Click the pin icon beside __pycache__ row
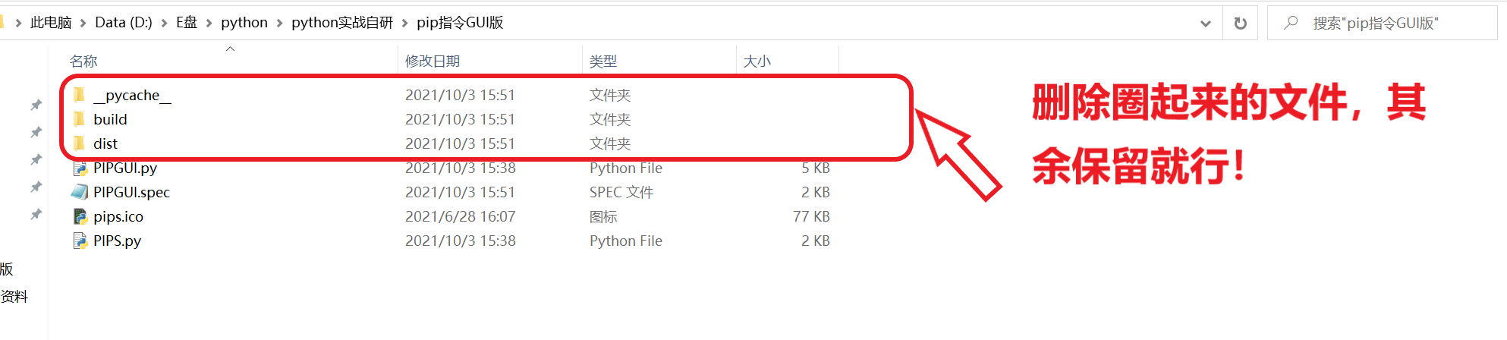1507x340 pixels. [36, 105]
